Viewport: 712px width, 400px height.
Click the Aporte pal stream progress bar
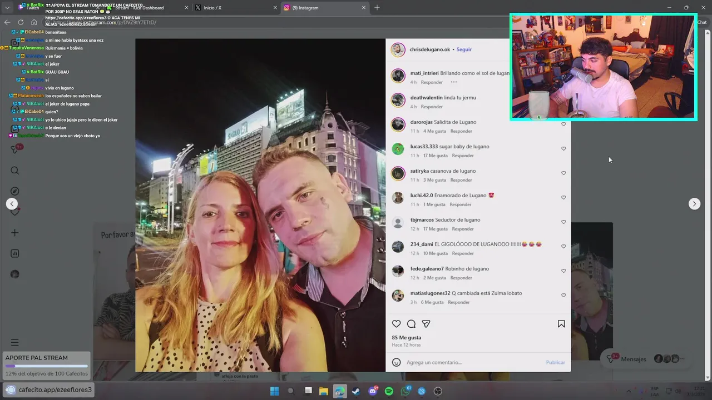(47, 366)
